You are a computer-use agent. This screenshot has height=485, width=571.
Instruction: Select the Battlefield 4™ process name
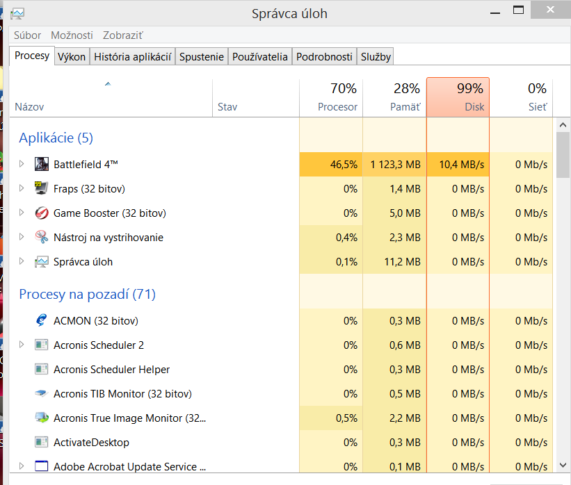point(86,165)
